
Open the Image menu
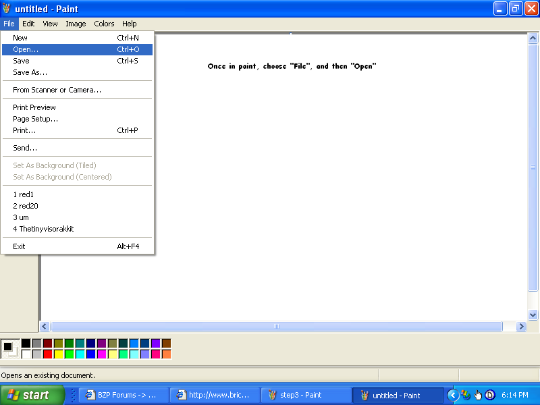click(76, 24)
